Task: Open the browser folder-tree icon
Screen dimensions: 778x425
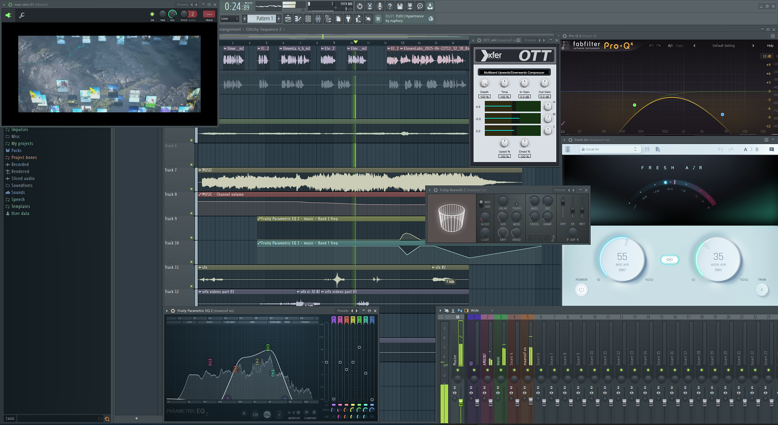Action: coord(328,19)
